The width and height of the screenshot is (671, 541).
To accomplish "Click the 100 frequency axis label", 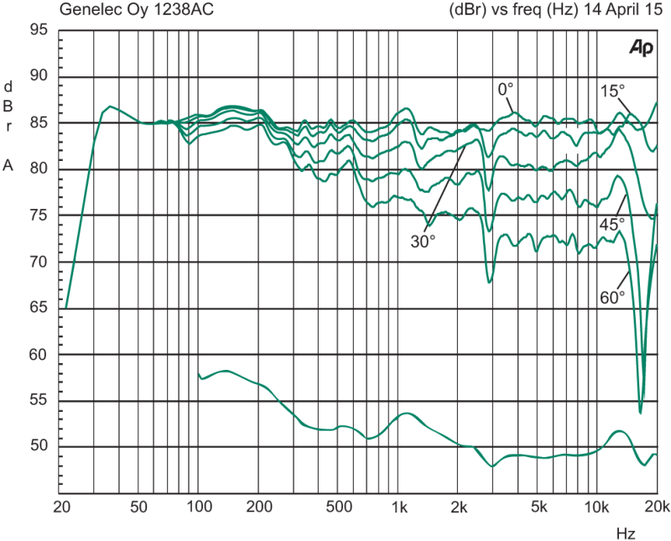I will pos(200,507).
